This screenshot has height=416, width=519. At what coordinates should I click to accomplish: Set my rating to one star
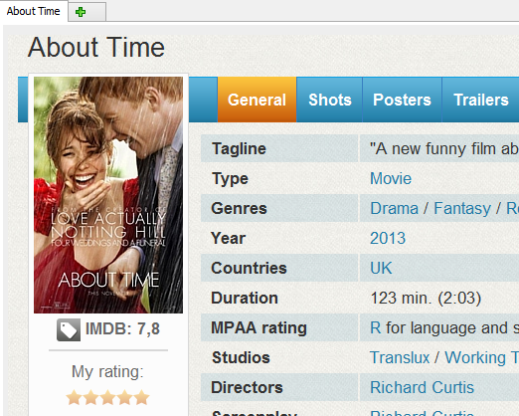click(x=74, y=397)
